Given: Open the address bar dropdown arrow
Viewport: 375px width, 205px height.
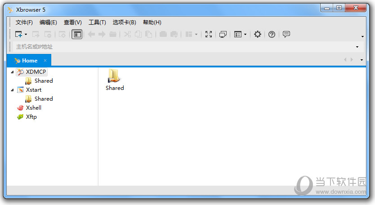Looking at the screenshot, I should click(357, 47).
